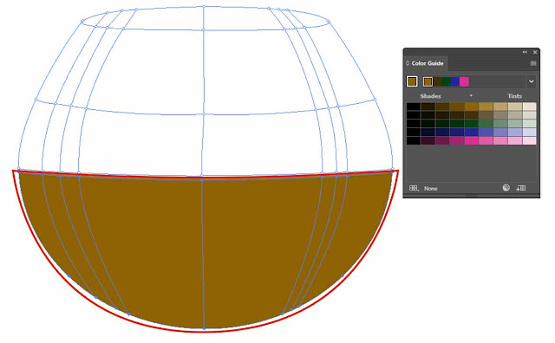Choose the lightest cream tint in brown row
Screen dimensions: 555x343
point(529,107)
